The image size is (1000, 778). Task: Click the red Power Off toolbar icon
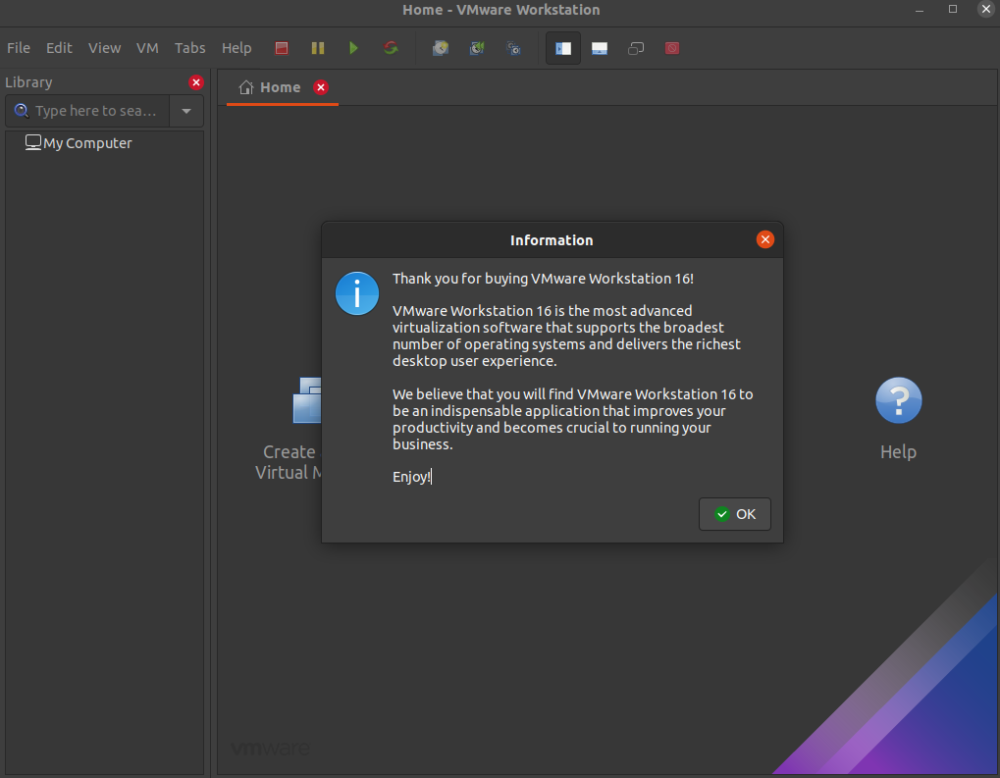[x=282, y=48]
